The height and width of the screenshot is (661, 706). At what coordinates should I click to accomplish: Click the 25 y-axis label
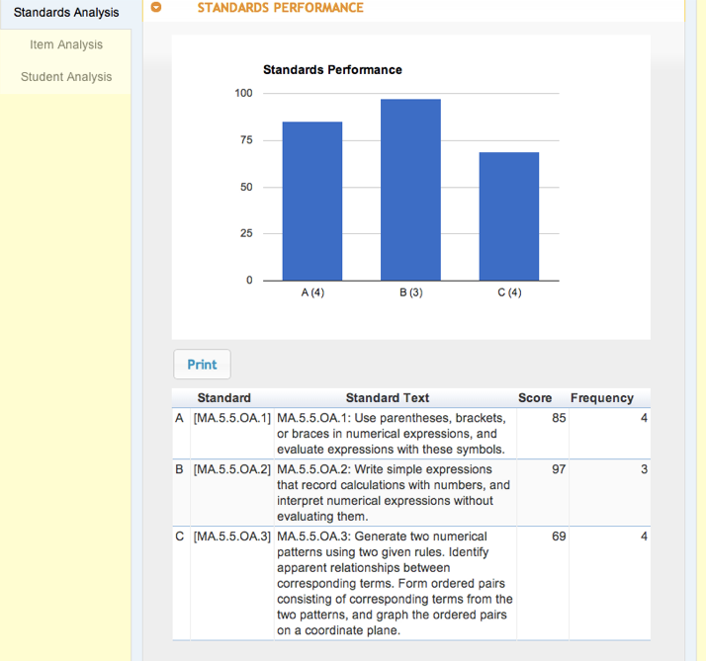[x=246, y=233]
